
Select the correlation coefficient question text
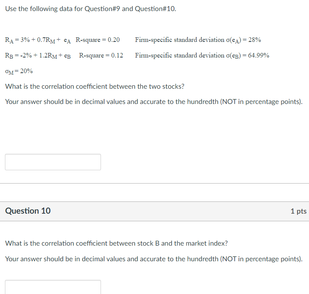[94, 86]
